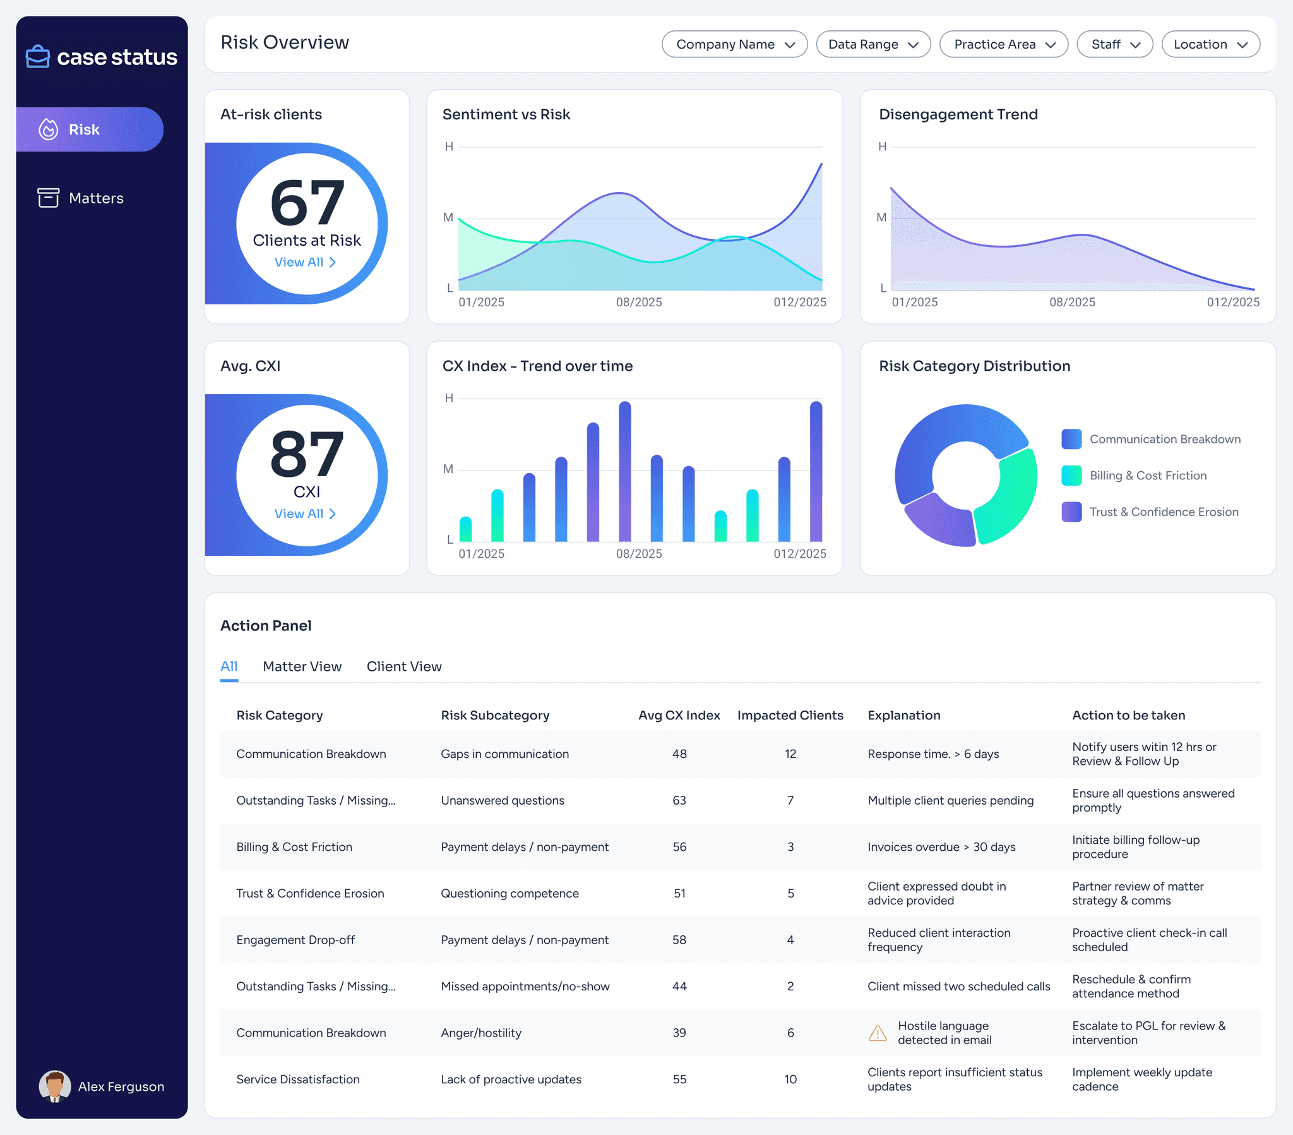Open the Company Name dropdown
Image resolution: width=1293 pixels, height=1135 pixels.
(734, 44)
